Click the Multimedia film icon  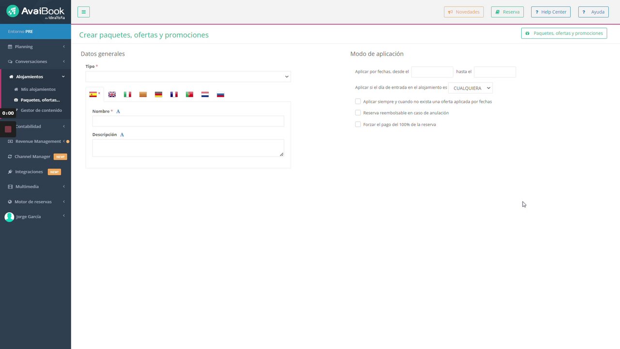(10, 187)
